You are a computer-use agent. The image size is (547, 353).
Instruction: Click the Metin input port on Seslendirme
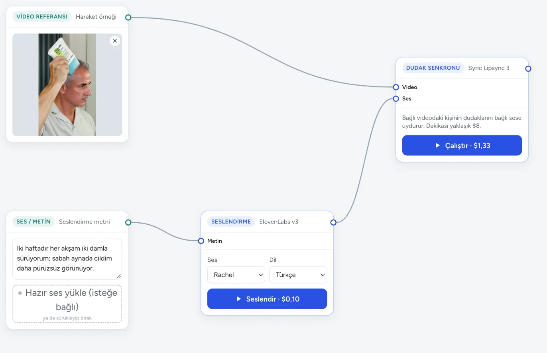click(x=201, y=241)
